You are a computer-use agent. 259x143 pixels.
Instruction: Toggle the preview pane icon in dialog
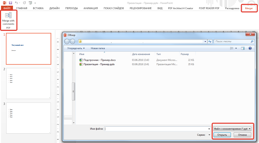(x=243, y=48)
